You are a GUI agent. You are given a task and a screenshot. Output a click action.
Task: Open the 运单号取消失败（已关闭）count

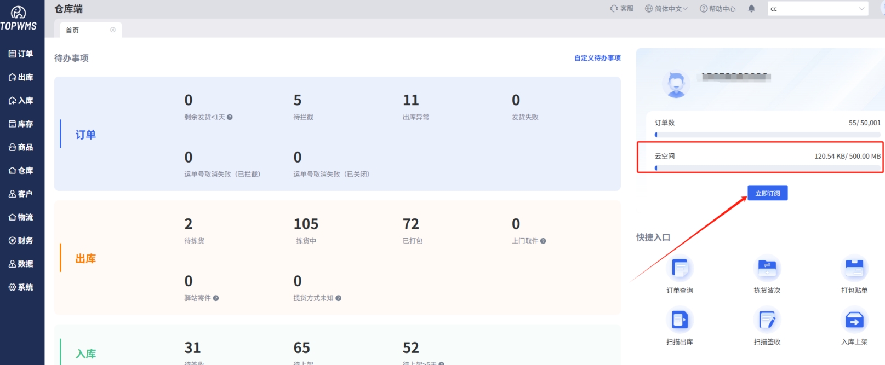(x=298, y=158)
